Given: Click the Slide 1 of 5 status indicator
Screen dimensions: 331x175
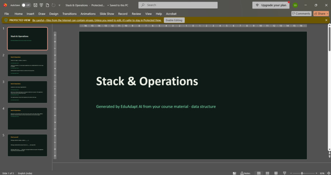Looking at the screenshot, I should pyautogui.click(x=8, y=173).
